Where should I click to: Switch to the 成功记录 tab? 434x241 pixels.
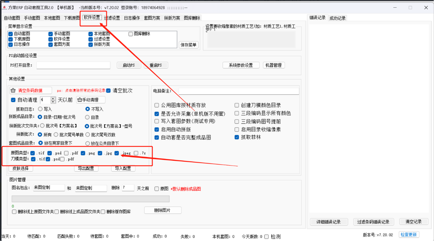[337, 18]
